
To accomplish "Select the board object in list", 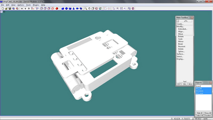I will (198, 86).
